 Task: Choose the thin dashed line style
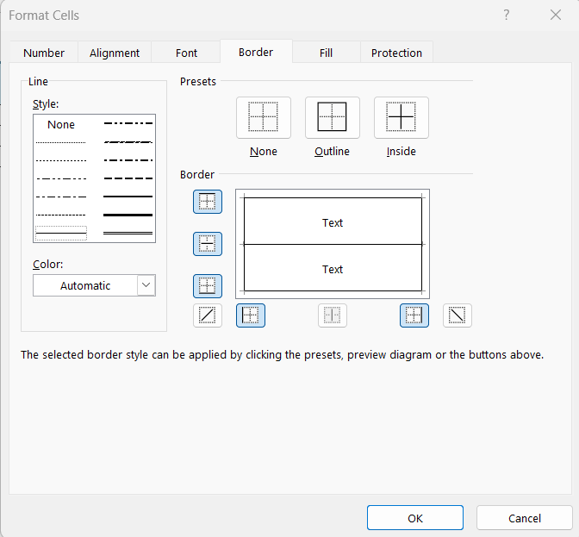61,215
